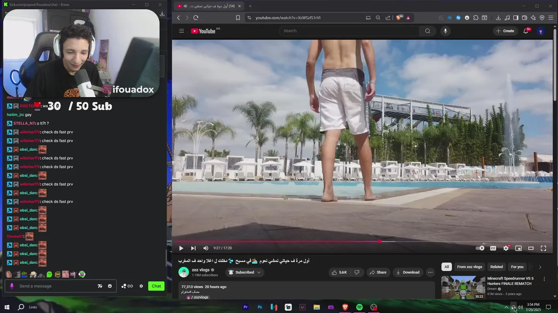Toggle closed captions on the video

pyautogui.click(x=493, y=248)
